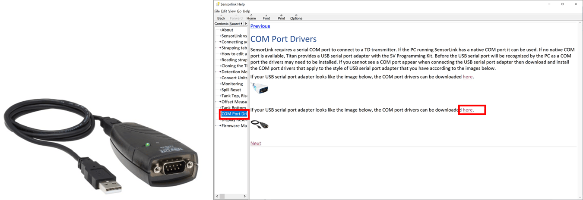The image size is (583, 200).
Task: Select the Cloning the topic
Action: pyautogui.click(x=234, y=66)
